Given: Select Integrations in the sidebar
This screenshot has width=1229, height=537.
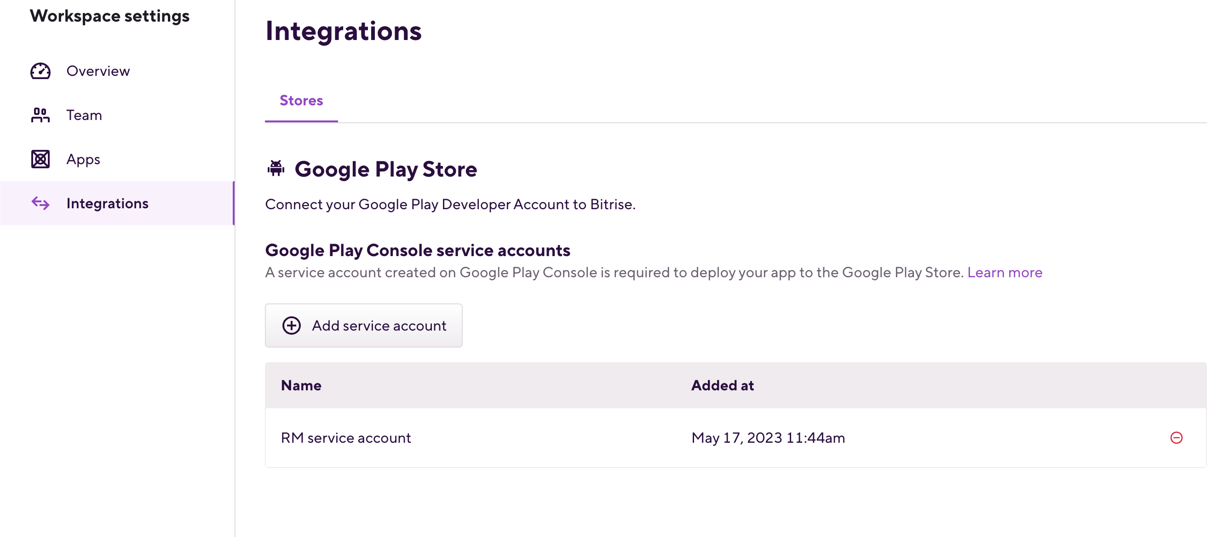Looking at the screenshot, I should 107,203.
